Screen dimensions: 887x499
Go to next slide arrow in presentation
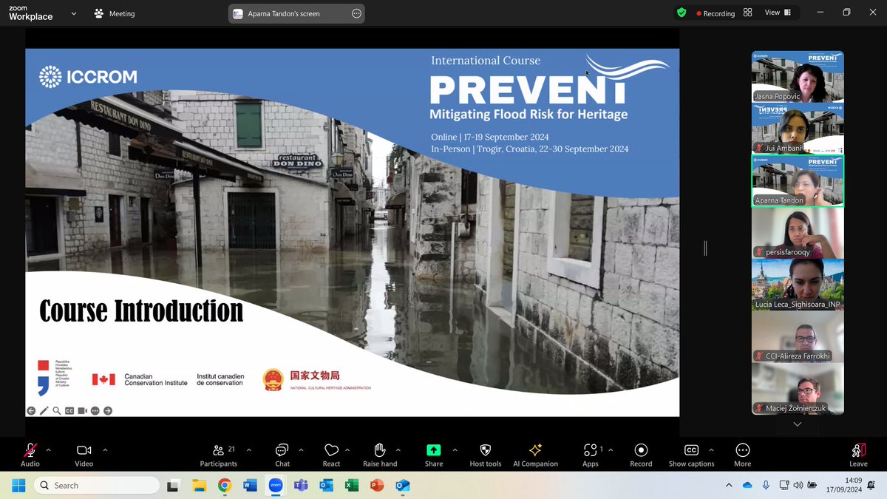pyautogui.click(x=108, y=411)
